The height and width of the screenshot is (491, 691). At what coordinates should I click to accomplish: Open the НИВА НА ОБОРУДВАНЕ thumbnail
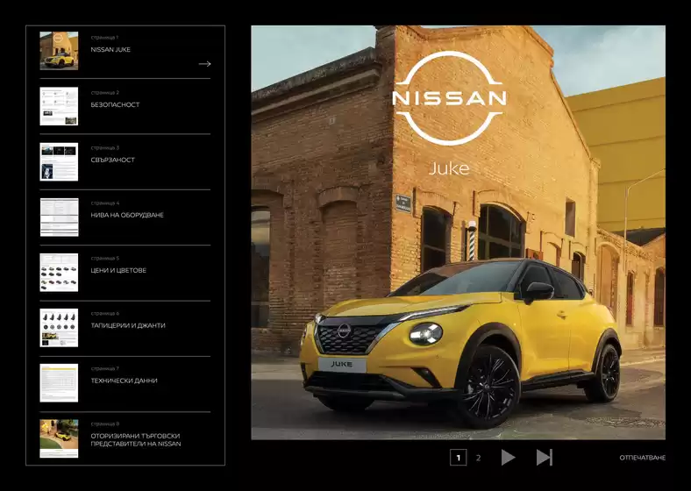pyautogui.click(x=59, y=217)
